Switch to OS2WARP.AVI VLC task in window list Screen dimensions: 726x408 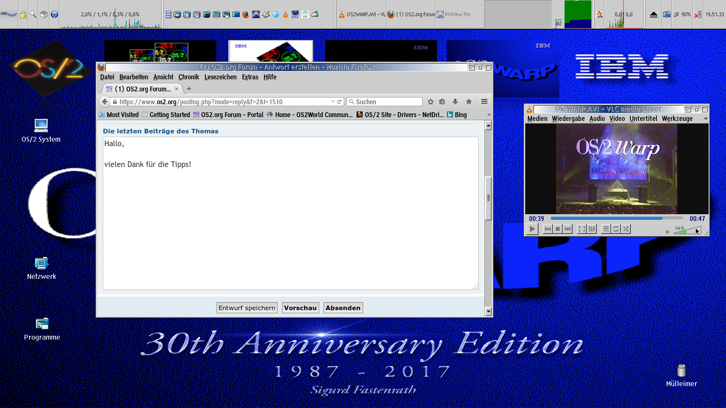tap(361, 14)
